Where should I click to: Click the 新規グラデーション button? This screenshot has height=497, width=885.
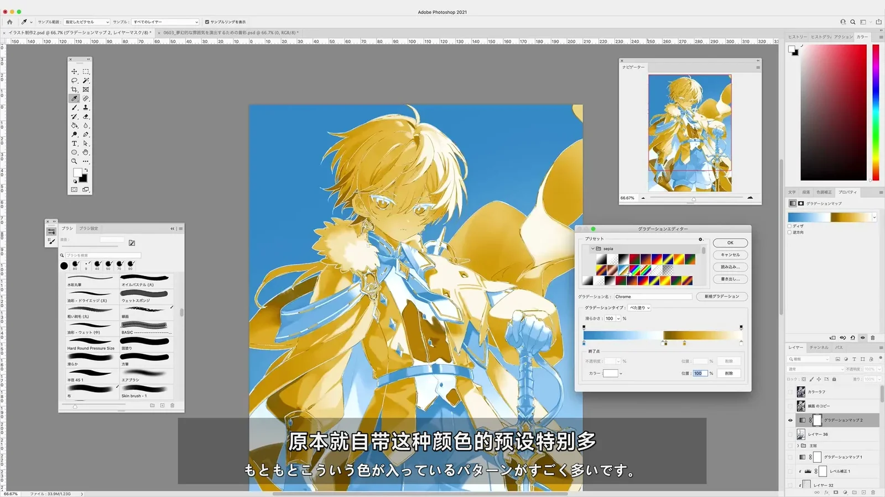tap(722, 297)
